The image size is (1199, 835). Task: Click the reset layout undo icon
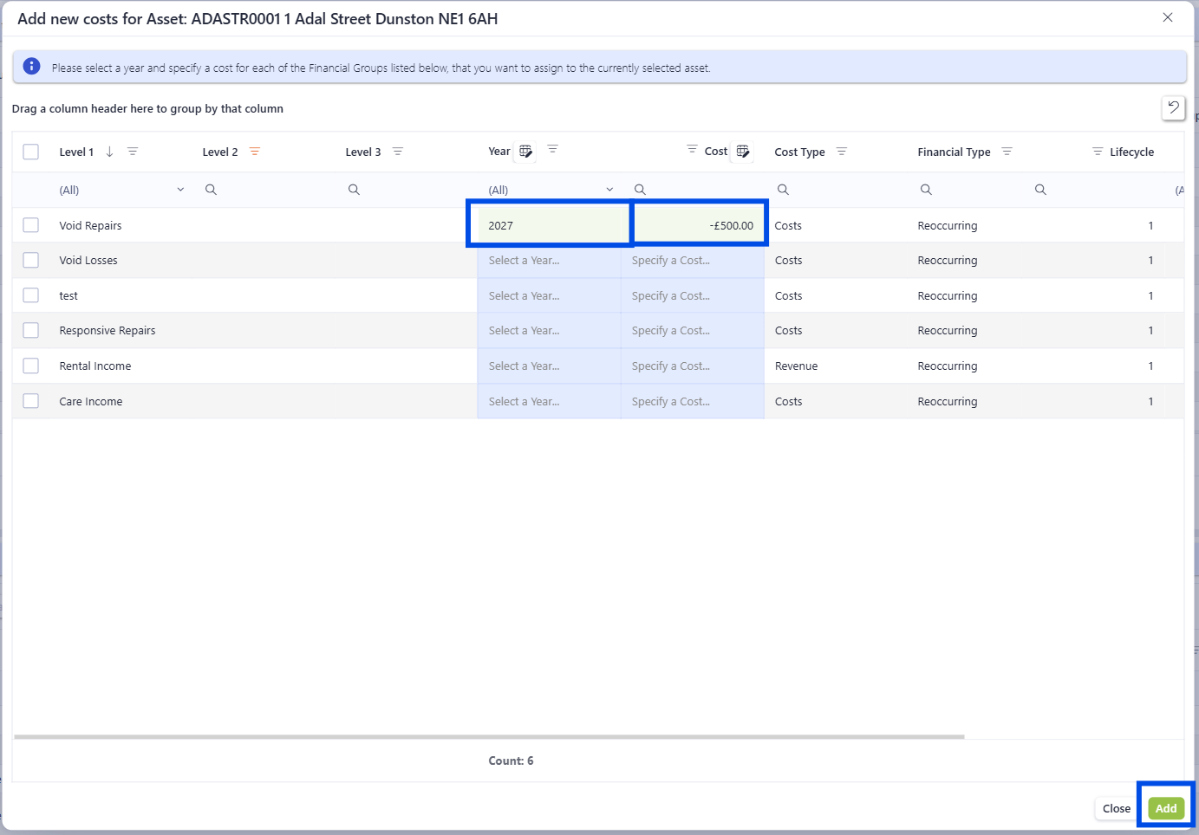coord(1173,107)
